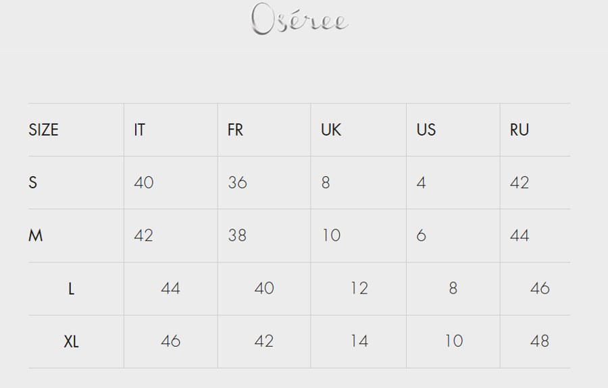Select RU value 48 in XL row
Image resolution: width=608 pixels, height=388 pixels.
coord(540,341)
